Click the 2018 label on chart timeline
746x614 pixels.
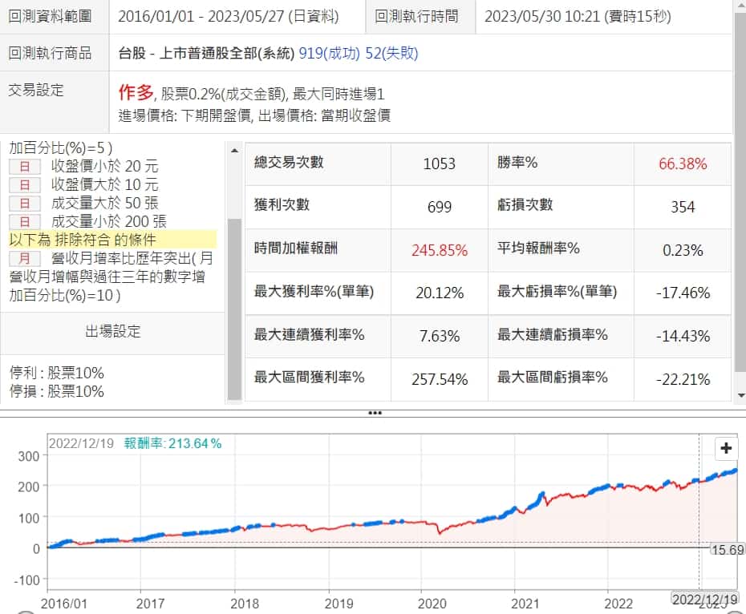click(x=246, y=603)
